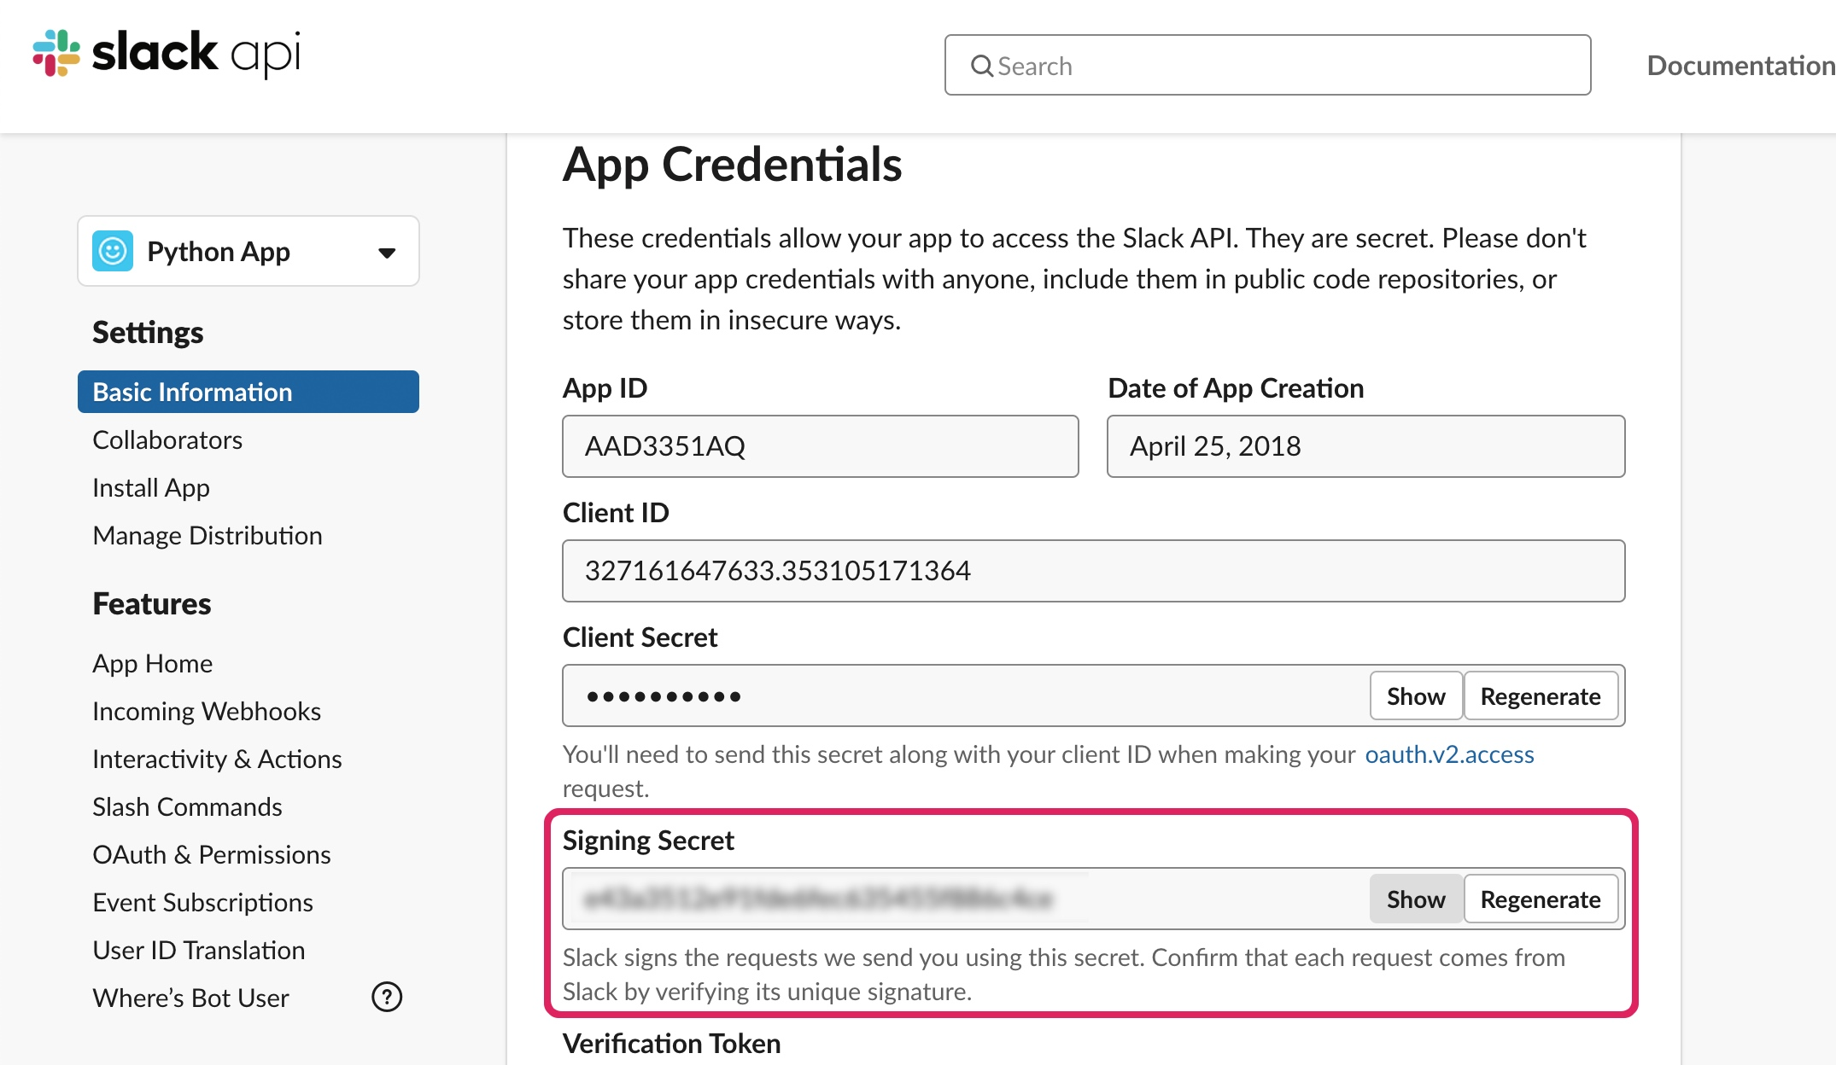
Task: Open the oauth.v2.access link
Action: click(x=1449, y=754)
